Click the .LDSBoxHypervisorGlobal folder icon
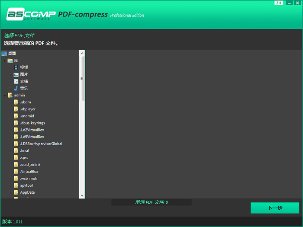 tap(16, 144)
